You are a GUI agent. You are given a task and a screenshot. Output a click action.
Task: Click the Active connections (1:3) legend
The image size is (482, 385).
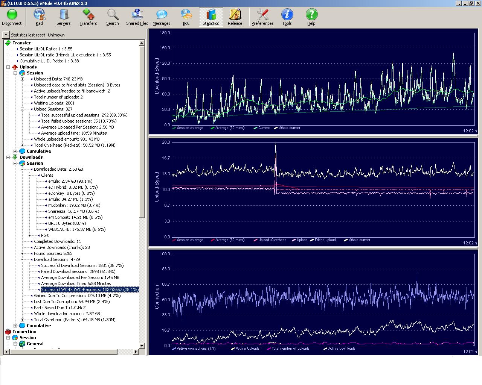194,349
